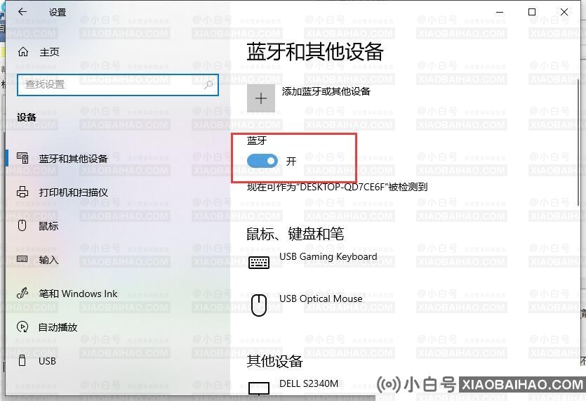Click in the 查找设置 search box
Image resolution: width=586 pixels, height=401 pixels.
point(118,85)
